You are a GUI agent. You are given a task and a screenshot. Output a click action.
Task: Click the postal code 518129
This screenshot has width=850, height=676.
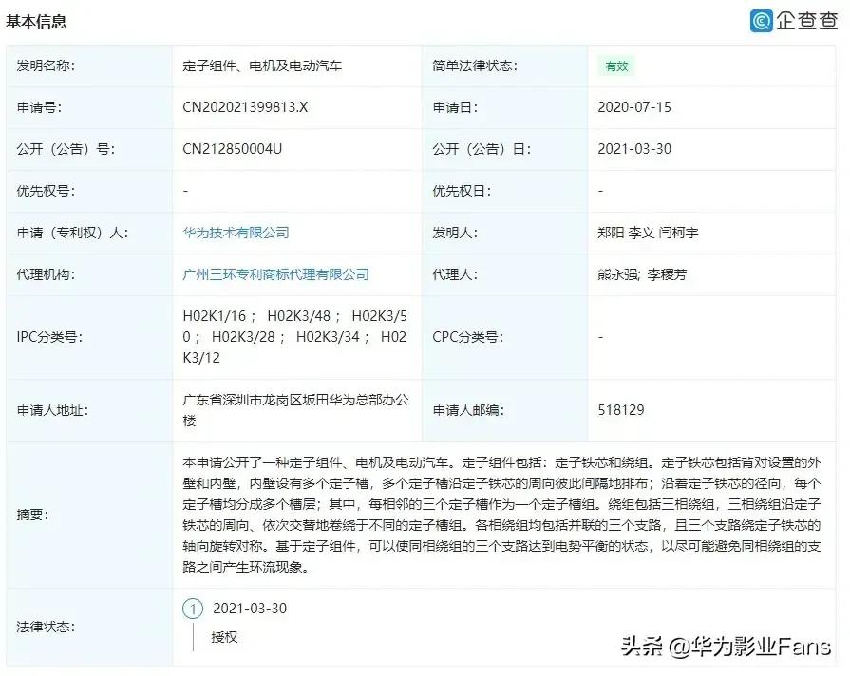[621, 410]
